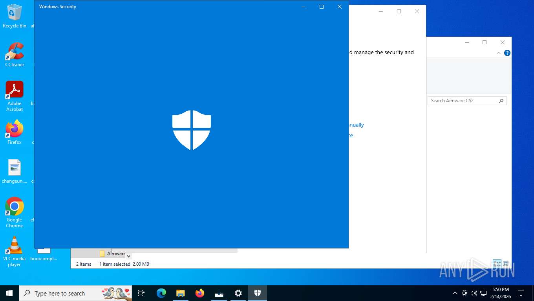Switch Explorer to large thumbnails view

tap(506, 264)
